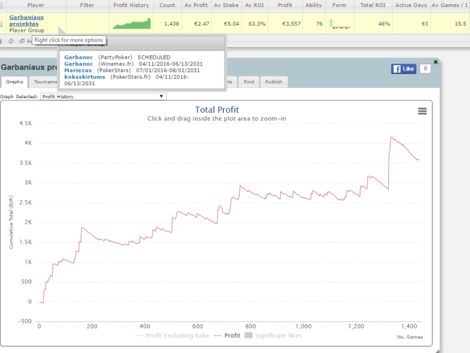
Task: Click the Facebook Like button
Action: coord(403,69)
